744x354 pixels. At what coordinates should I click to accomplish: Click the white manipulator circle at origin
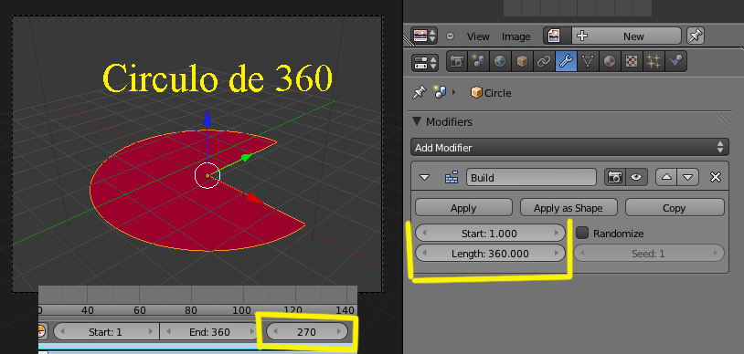(207, 175)
